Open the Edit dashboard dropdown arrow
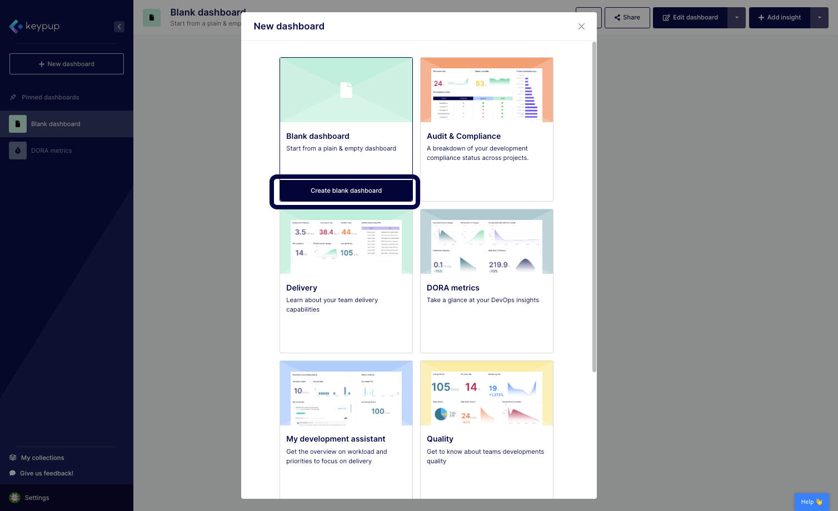This screenshot has height=511, width=838. [736, 17]
